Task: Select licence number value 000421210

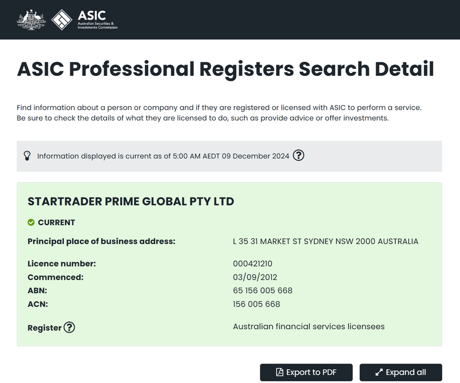Action: (252, 264)
